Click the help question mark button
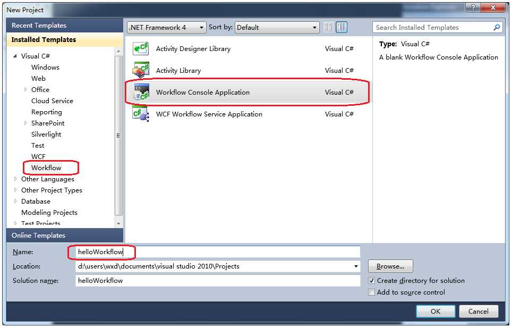The height and width of the screenshot is (327, 512). (x=473, y=8)
